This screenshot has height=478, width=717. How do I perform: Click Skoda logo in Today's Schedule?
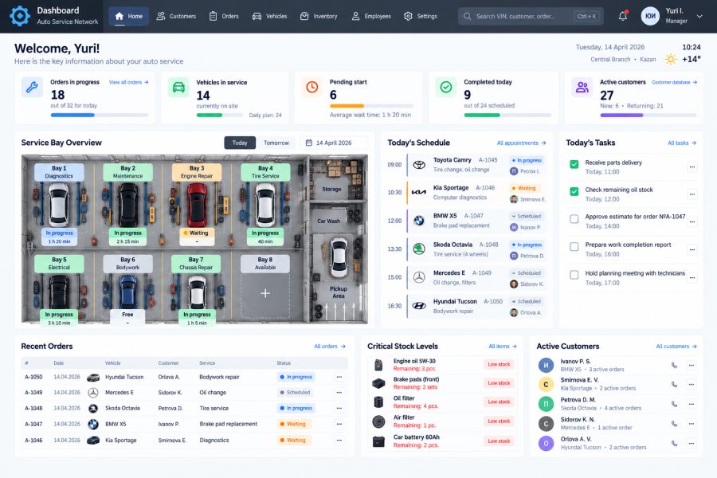419,249
